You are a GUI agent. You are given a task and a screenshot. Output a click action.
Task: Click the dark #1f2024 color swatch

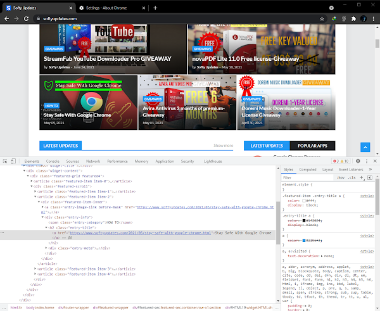click(x=304, y=220)
